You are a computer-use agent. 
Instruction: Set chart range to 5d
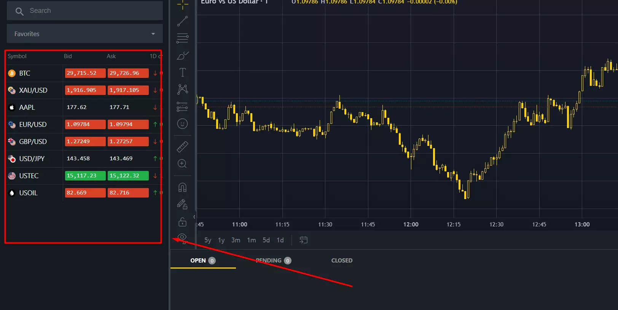point(266,240)
